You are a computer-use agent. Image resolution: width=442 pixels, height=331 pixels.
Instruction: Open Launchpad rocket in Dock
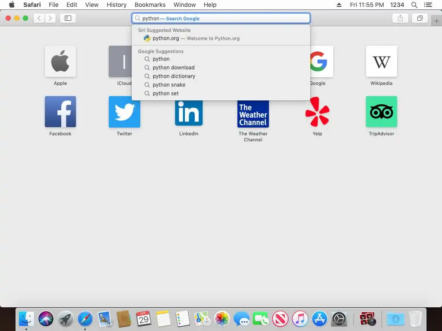point(66,319)
